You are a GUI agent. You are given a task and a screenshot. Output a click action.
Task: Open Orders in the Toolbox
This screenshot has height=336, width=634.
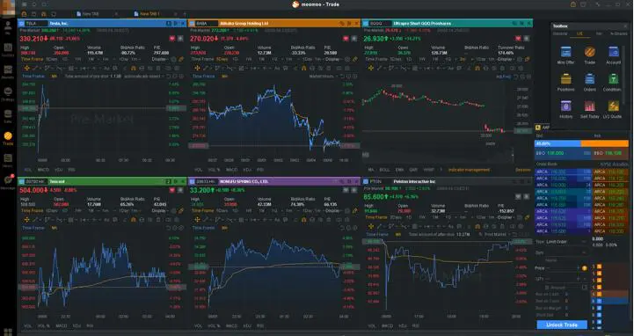point(589,82)
